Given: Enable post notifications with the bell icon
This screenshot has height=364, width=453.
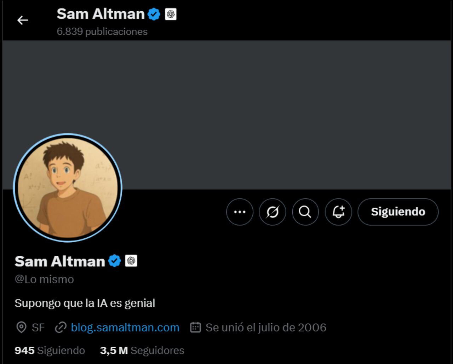Looking at the screenshot, I should coord(338,212).
